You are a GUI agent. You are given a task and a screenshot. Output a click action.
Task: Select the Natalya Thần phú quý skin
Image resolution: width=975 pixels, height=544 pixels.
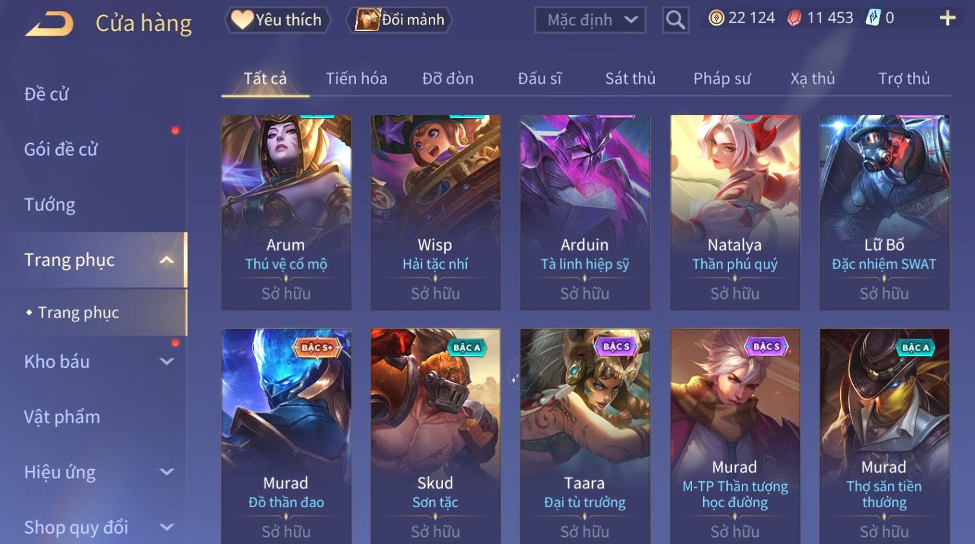[x=735, y=212]
